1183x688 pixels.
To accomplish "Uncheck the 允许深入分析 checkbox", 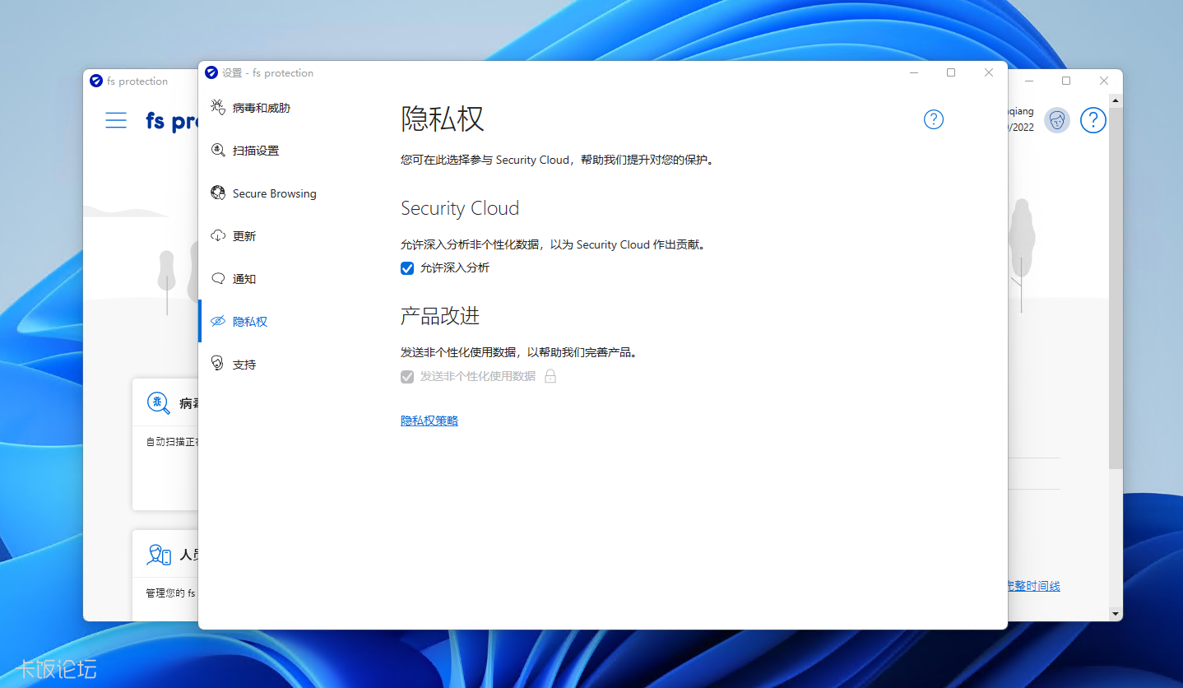I will (407, 267).
